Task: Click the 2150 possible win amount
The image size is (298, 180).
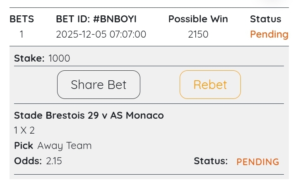Action: (x=198, y=34)
